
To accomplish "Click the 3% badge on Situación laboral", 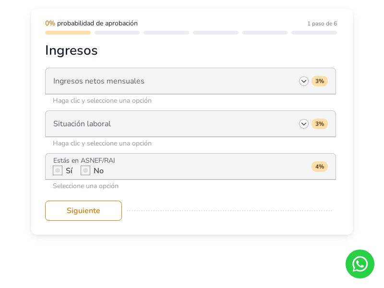I will [x=319, y=124].
